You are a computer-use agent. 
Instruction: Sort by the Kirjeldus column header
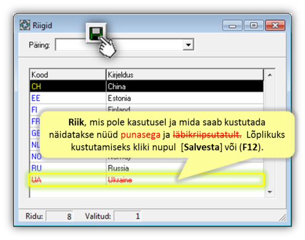click(x=185, y=75)
